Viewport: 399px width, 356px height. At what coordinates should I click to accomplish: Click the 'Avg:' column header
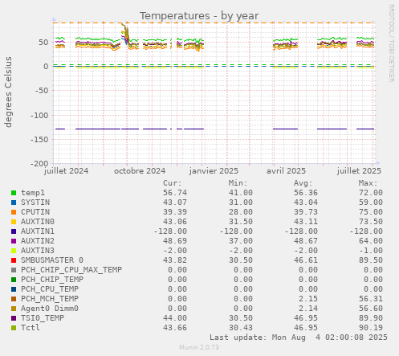(303, 183)
